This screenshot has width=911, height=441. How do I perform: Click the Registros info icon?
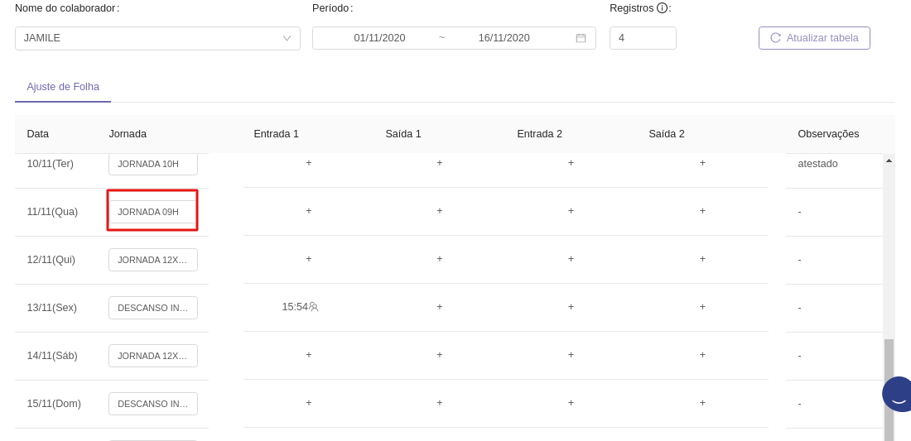pyautogui.click(x=662, y=8)
